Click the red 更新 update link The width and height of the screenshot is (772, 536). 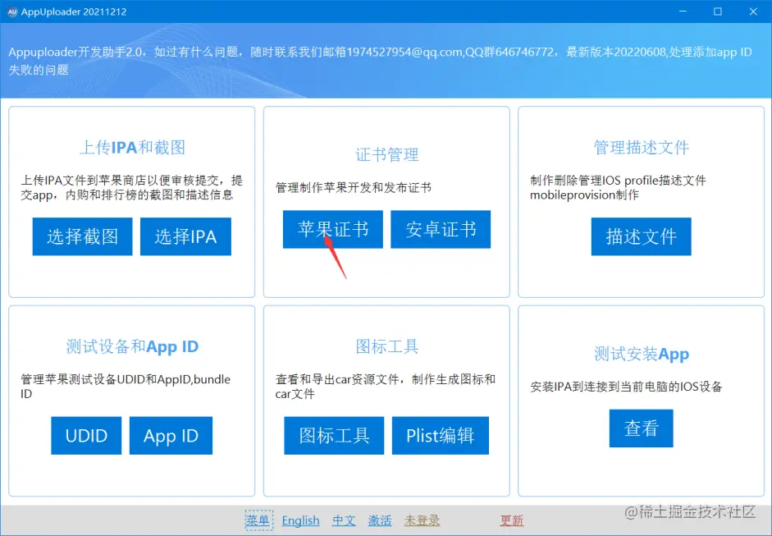point(512,520)
